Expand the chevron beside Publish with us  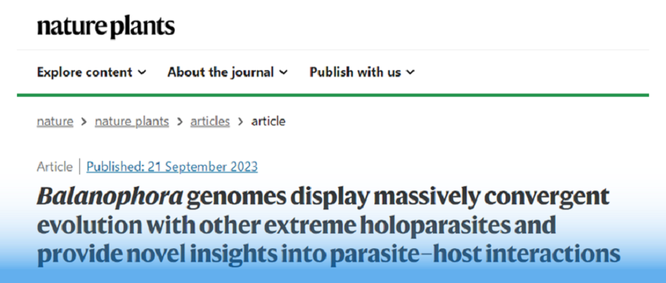point(410,72)
